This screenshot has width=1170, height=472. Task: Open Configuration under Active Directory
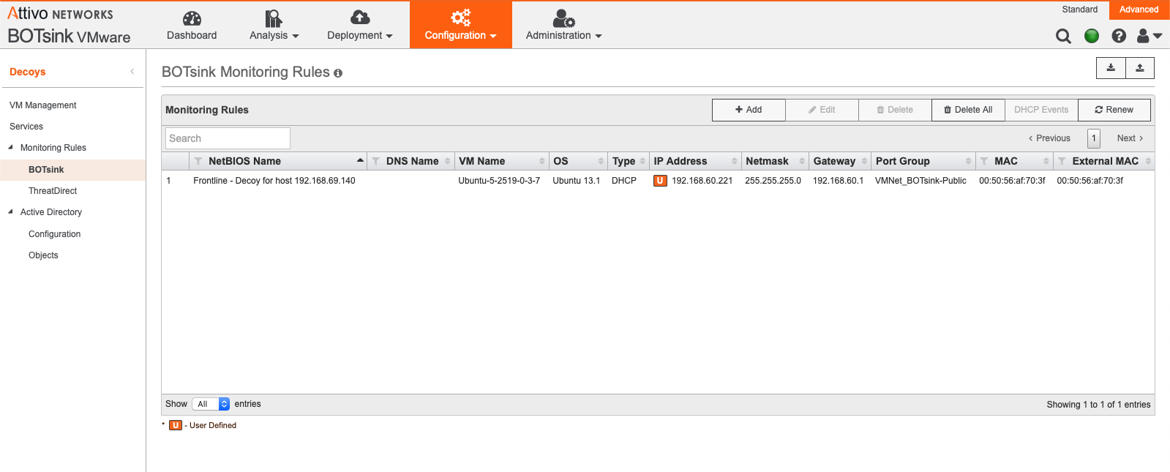(x=55, y=234)
